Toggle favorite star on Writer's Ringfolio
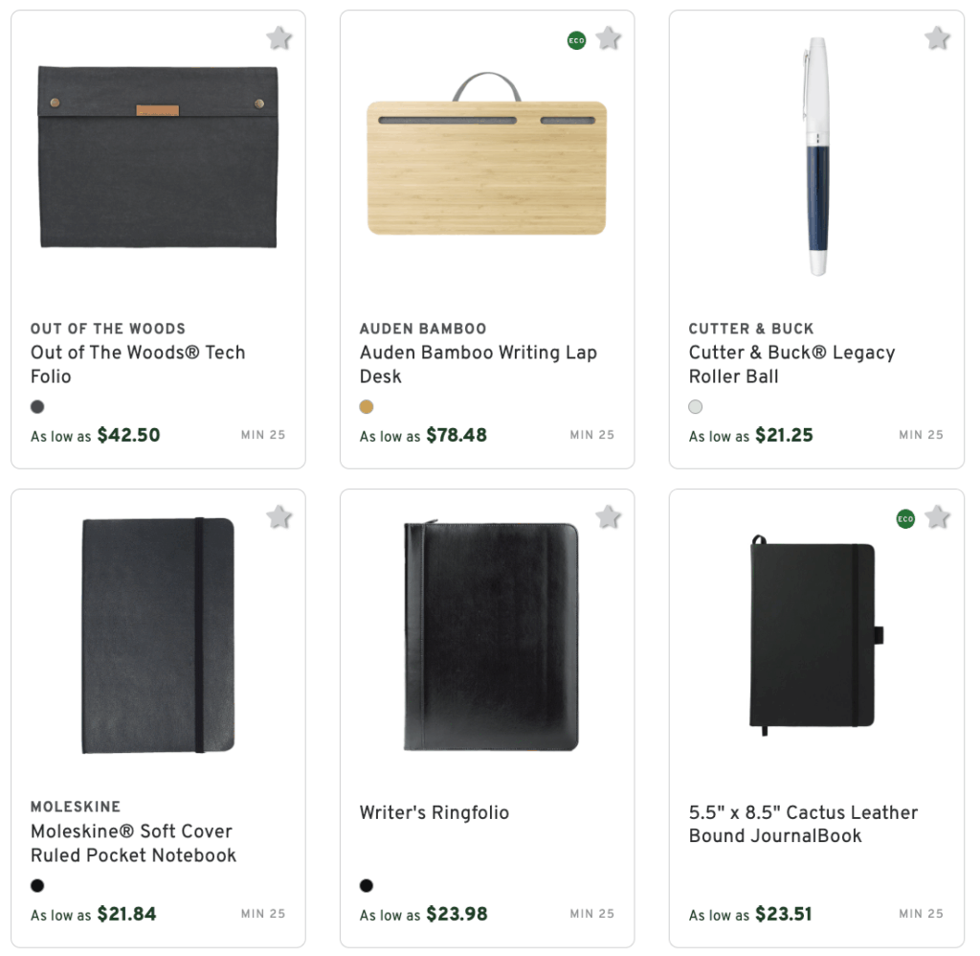Screen dimensions: 980x956 pos(608,517)
